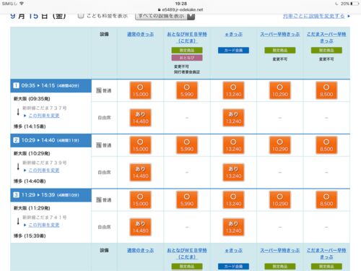The width and height of the screenshot is (361, 271).
Task: Open Kodama Super Hayatoku kippu header link
Action: (x=326, y=38)
